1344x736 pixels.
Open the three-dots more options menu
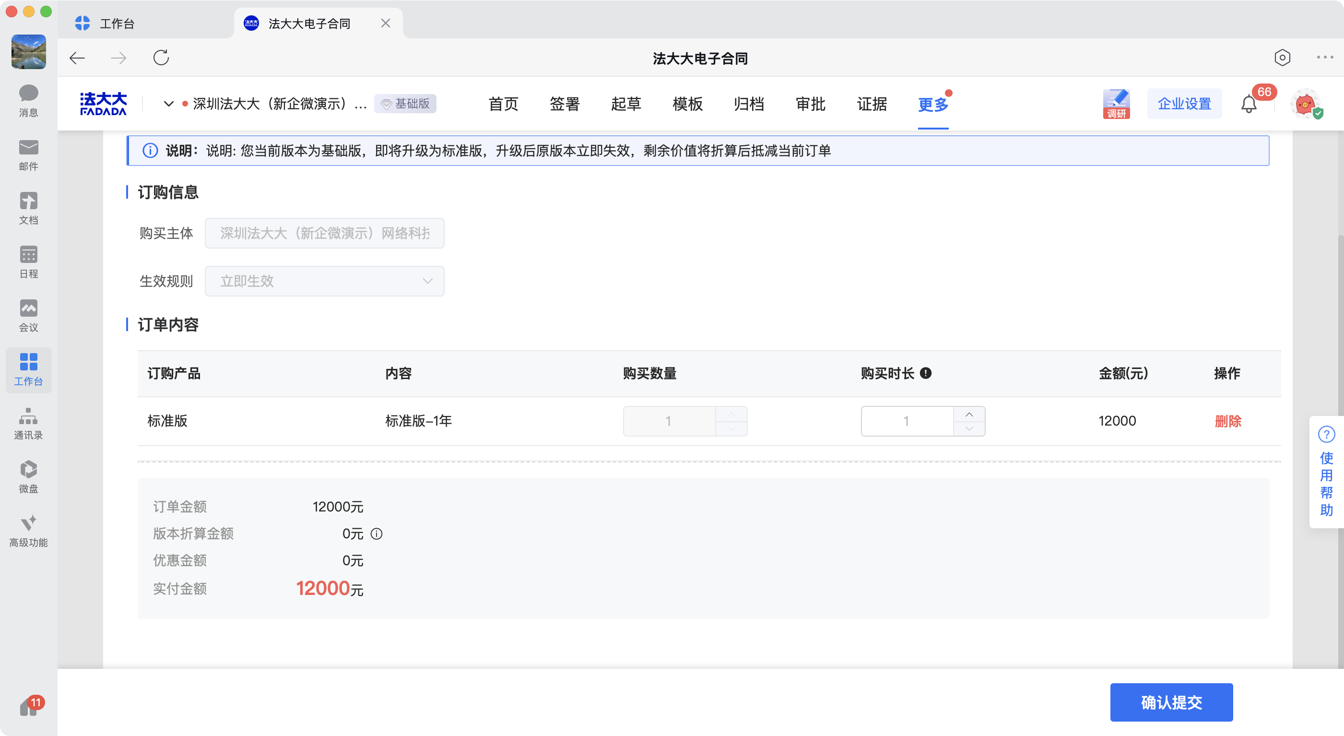(1324, 58)
